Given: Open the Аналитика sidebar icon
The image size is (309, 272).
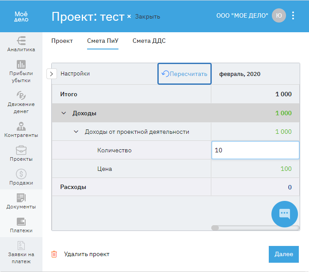Looking at the screenshot, I should 21,40.
